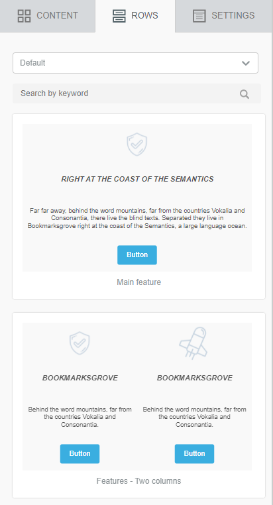Click the Settings tab document icon
The height and width of the screenshot is (505, 273).
(x=199, y=16)
